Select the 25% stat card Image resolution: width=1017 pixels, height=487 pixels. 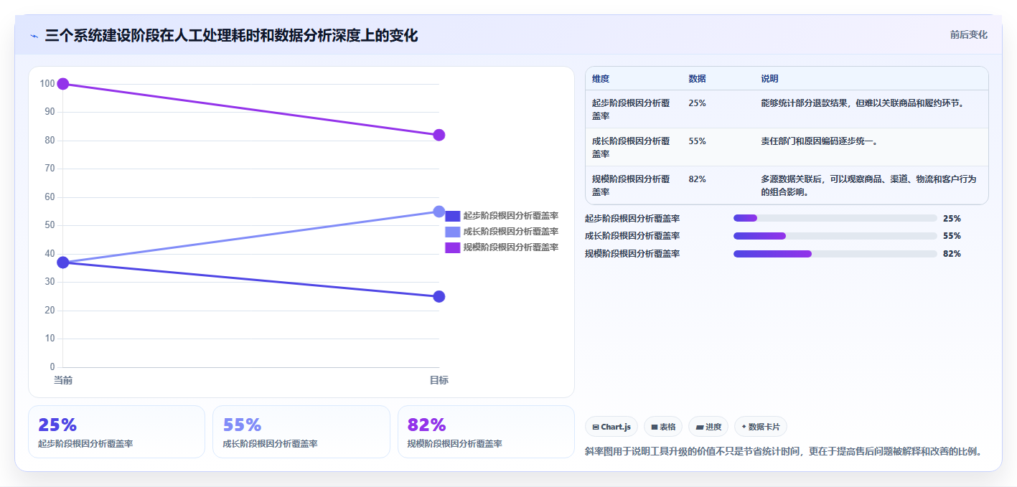(116, 432)
